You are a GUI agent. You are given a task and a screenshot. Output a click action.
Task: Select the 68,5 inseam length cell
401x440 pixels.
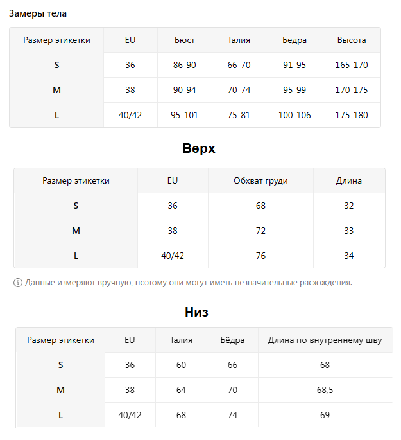(x=325, y=390)
